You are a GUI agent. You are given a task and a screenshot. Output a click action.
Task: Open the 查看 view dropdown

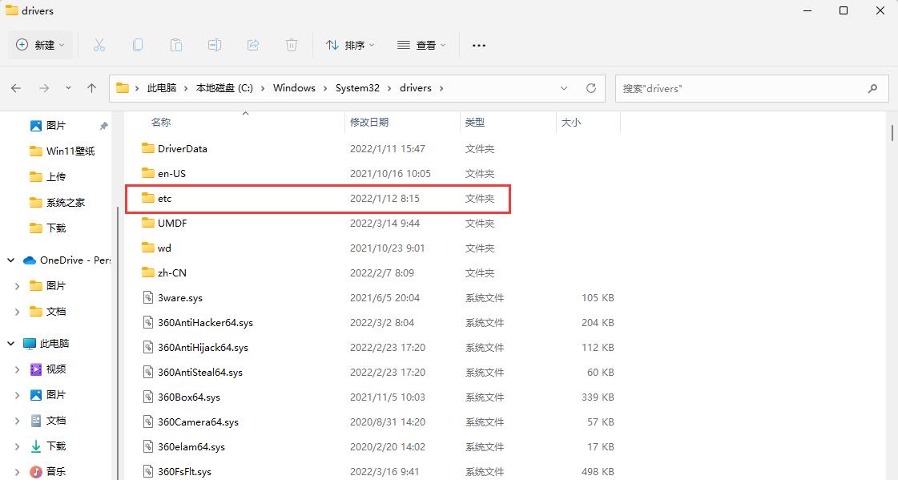tap(421, 45)
